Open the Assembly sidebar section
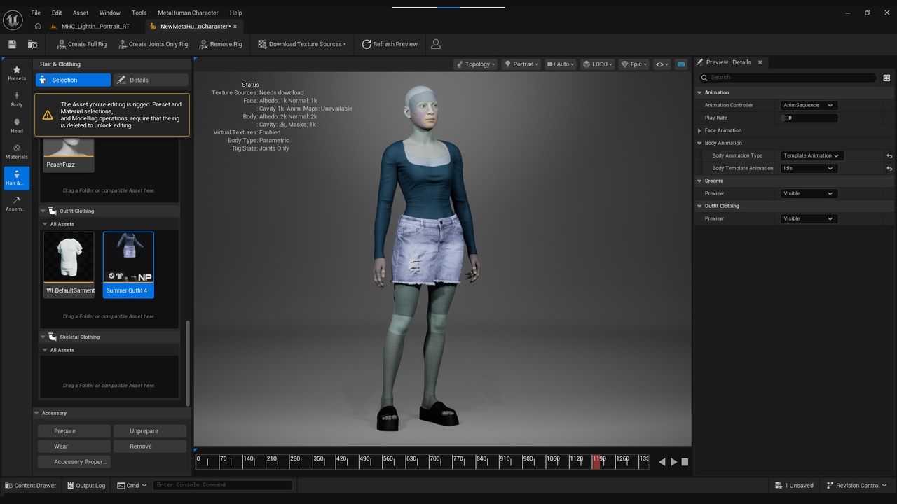Viewport: 897px width, 504px height. (17, 204)
